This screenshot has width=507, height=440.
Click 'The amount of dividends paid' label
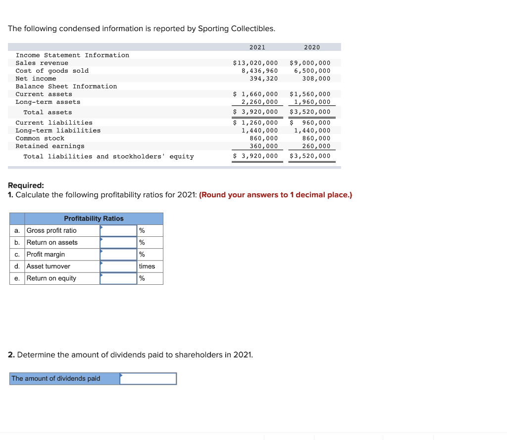click(x=56, y=378)
